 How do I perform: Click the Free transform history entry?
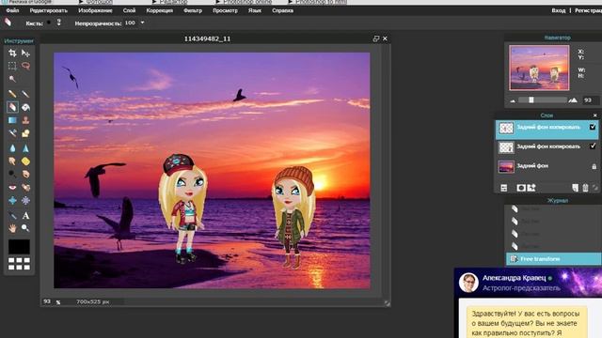tap(554, 259)
